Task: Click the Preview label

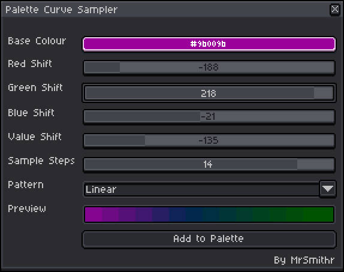Action: (27, 208)
